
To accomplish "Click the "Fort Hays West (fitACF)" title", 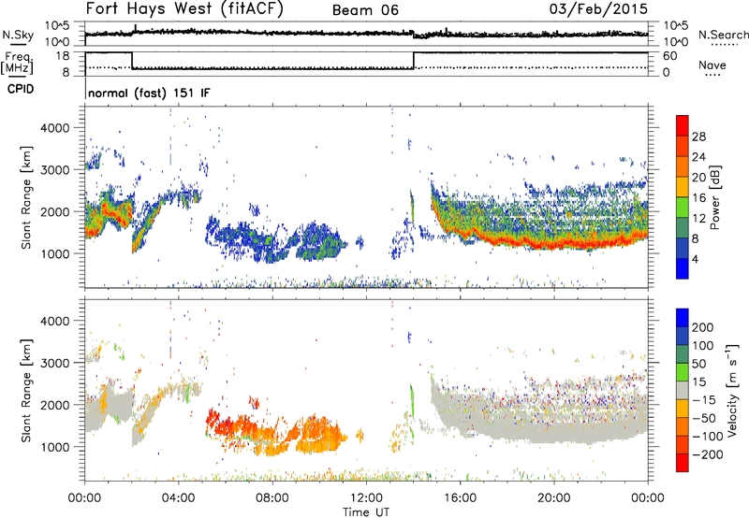I will pos(184,8).
